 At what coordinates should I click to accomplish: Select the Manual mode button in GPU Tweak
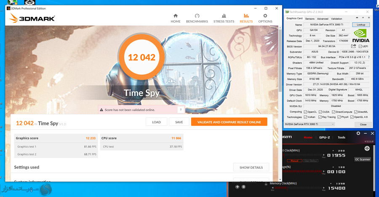(x=294, y=160)
